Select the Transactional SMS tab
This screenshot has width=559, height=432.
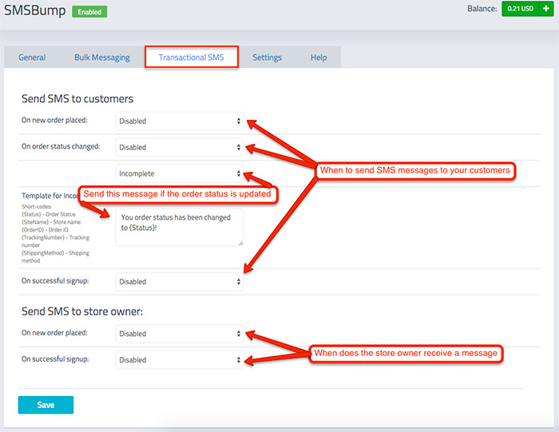[192, 57]
